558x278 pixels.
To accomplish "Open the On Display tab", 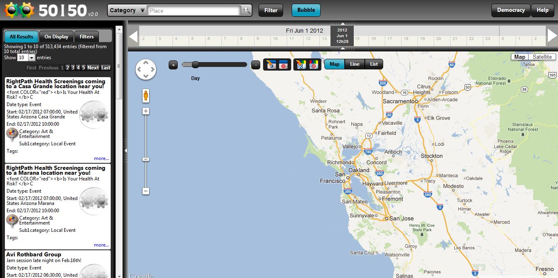I will 56,37.
